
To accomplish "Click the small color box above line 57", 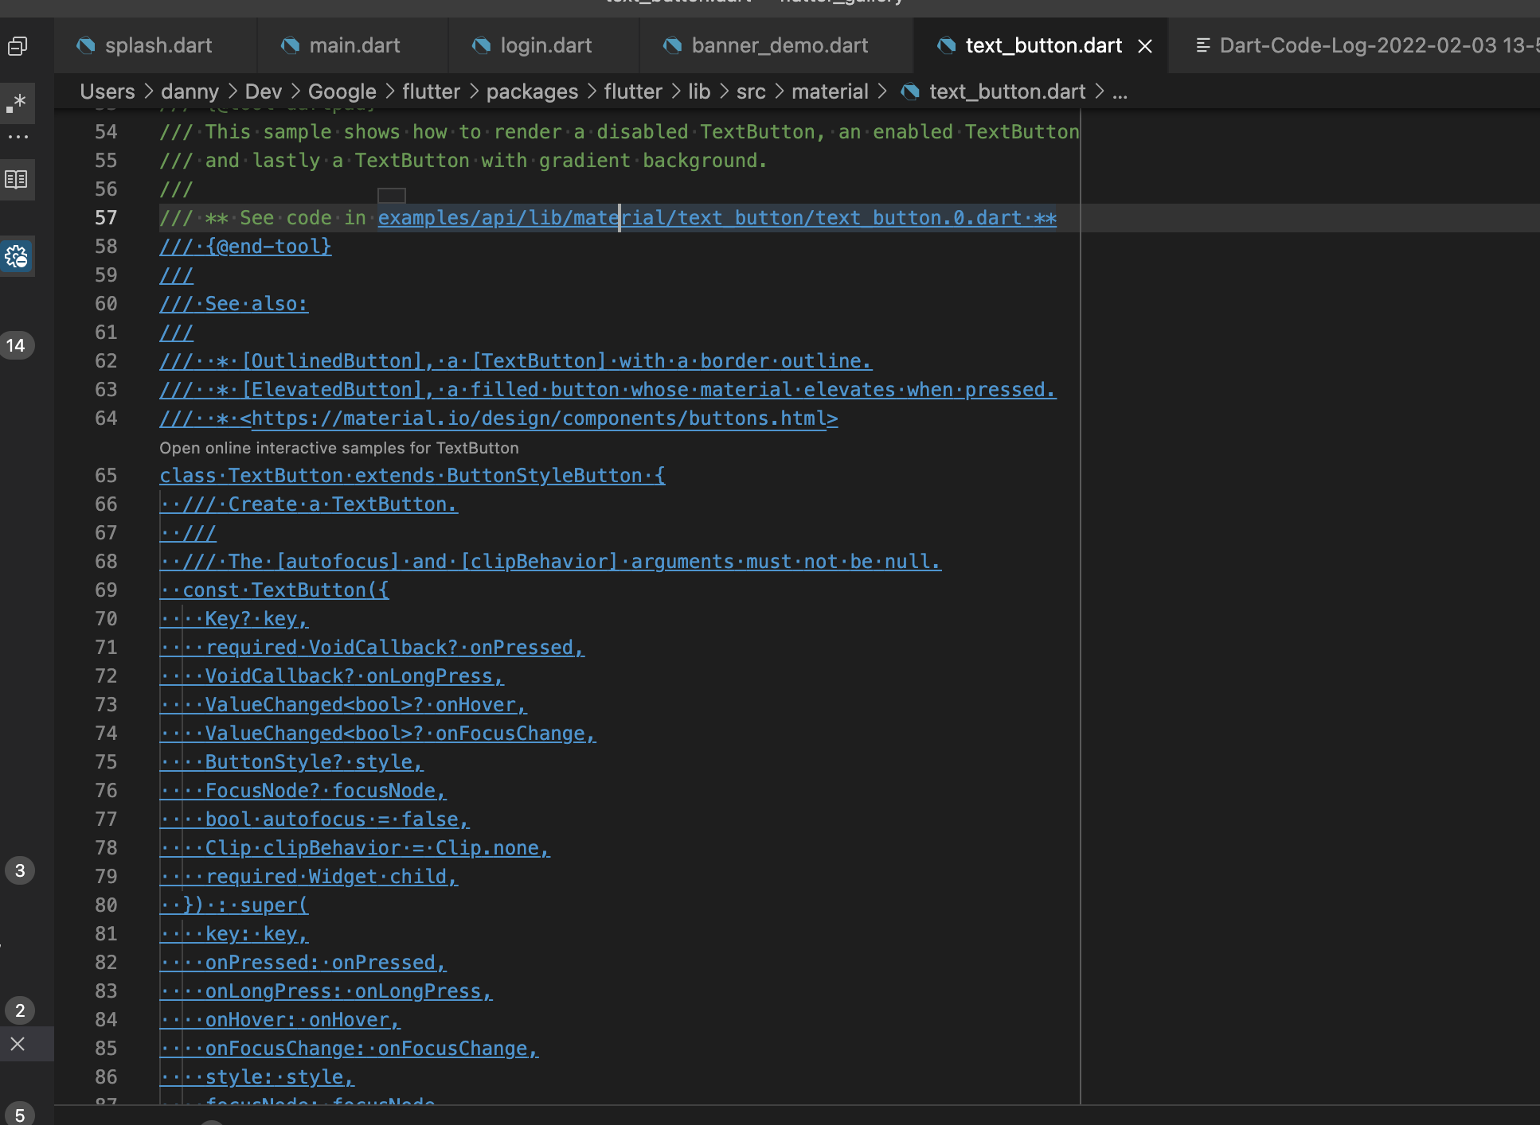I will coord(391,195).
